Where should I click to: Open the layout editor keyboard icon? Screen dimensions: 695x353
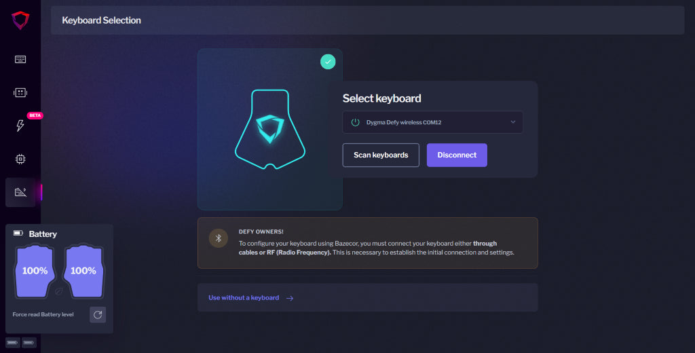[x=20, y=59]
